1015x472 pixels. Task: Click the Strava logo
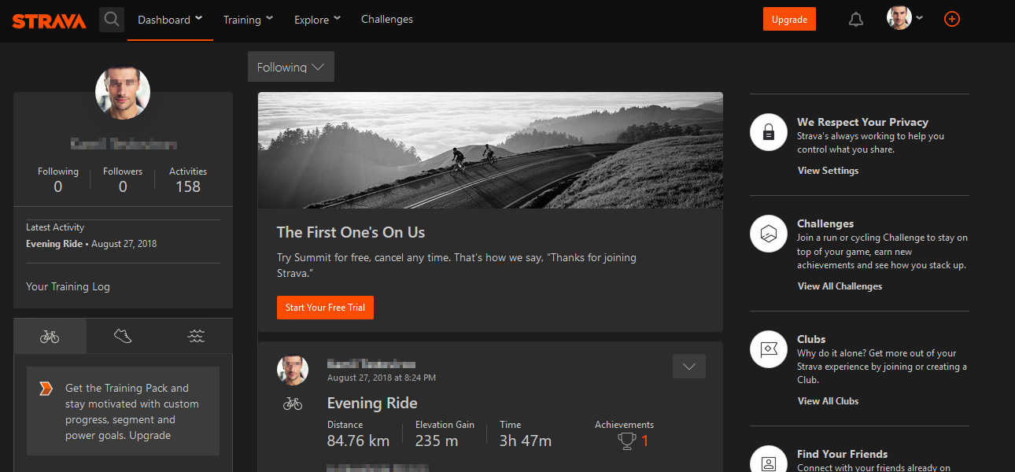tap(49, 20)
